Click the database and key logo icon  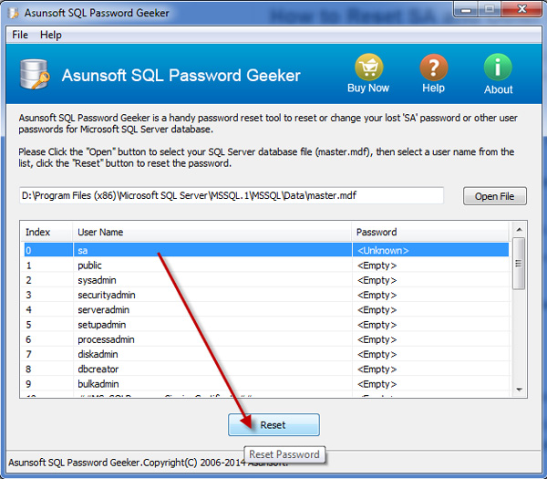[x=35, y=75]
